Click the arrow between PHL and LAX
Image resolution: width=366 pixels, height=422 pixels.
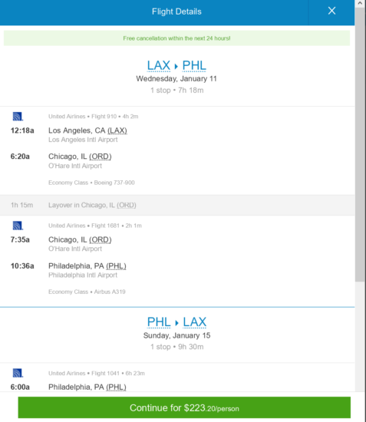pos(176,323)
